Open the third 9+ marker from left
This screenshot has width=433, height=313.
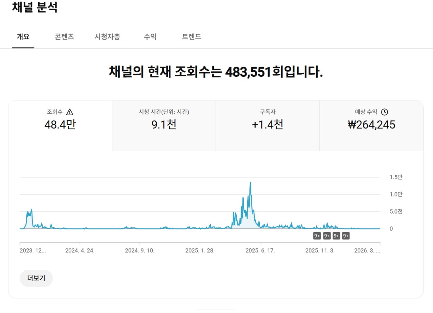point(336,236)
